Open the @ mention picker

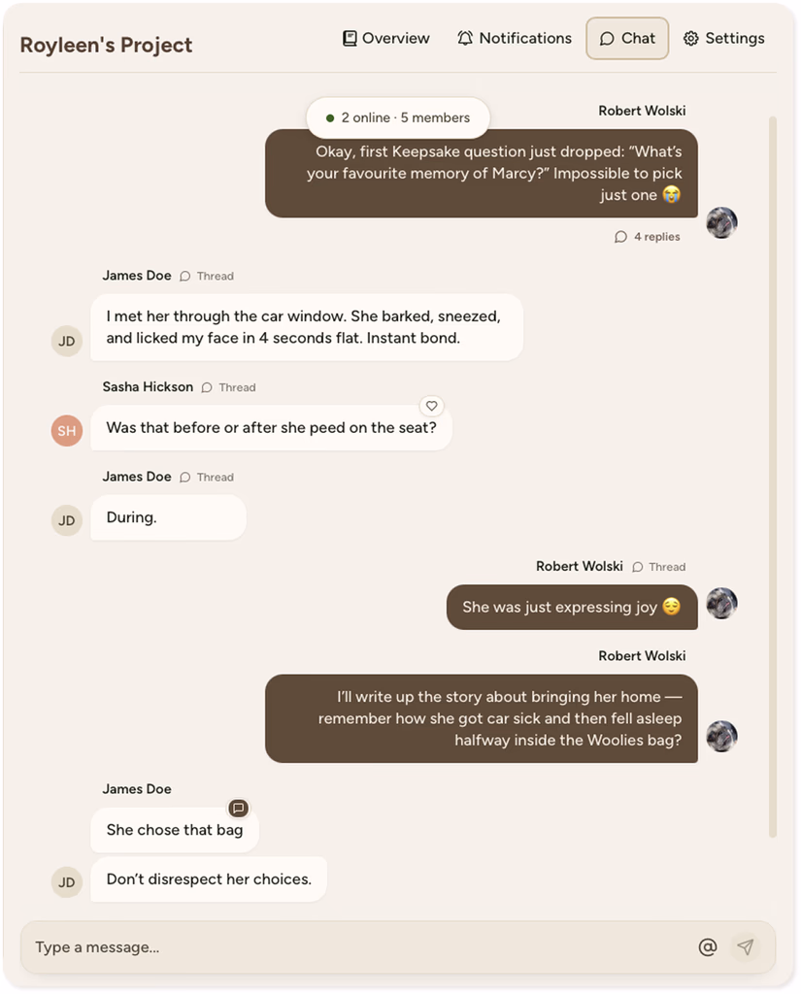(x=708, y=946)
